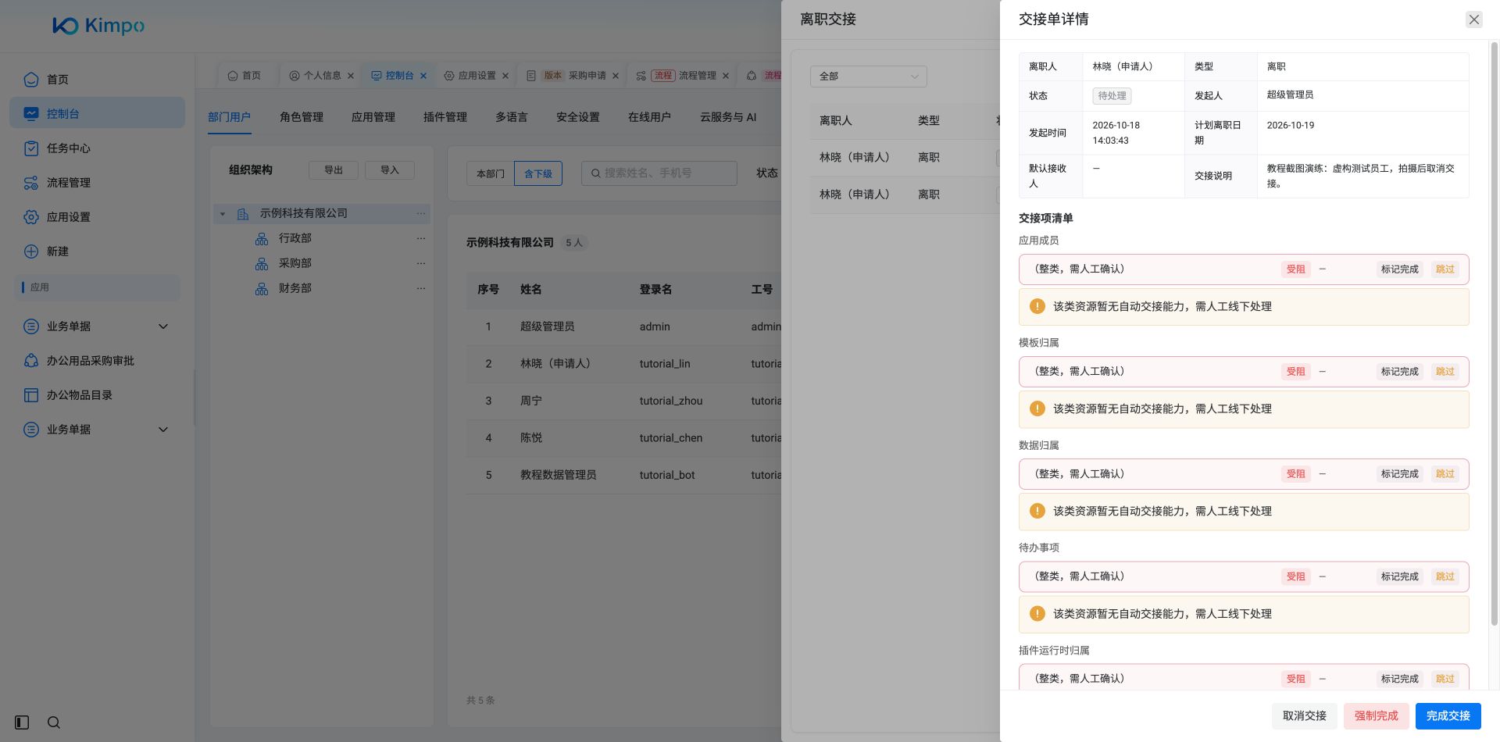The image size is (1500, 742).
Task: Mark 模板归属 item as 标记完成
Action: [x=1399, y=372]
